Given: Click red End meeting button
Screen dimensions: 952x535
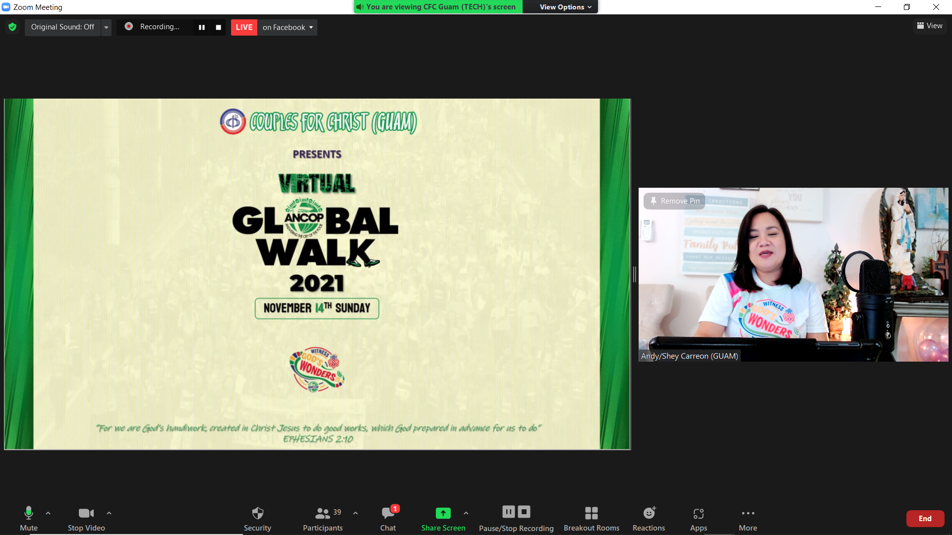Looking at the screenshot, I should point(925,519).
